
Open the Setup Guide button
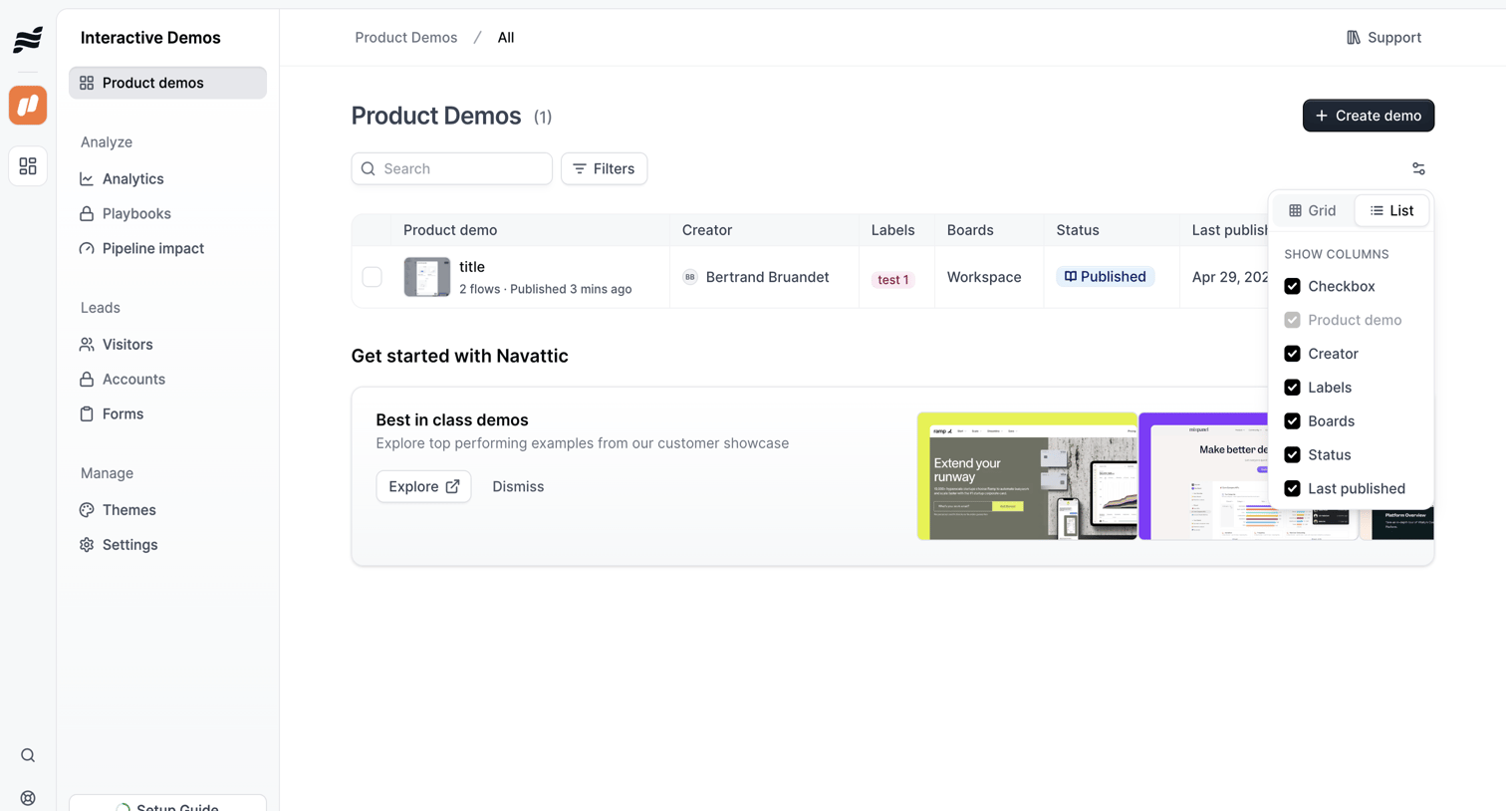coord(167,804)
